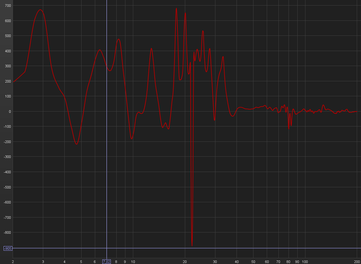Click the 90 label on horizontal axis
Screen dimensions: 361x264
pyautogui.click(x=297, y=262)
